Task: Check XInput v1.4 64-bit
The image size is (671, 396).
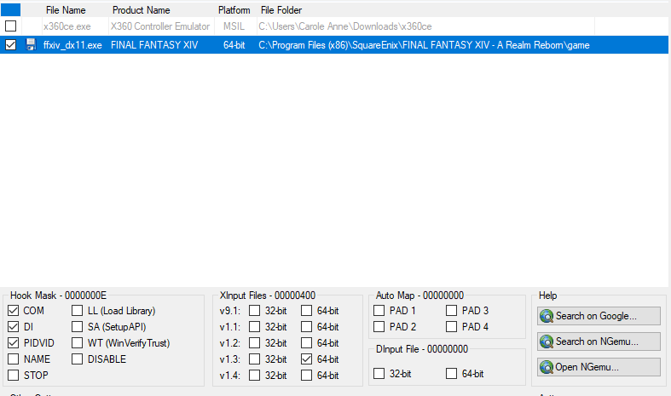Action: [x=306, y=376]
